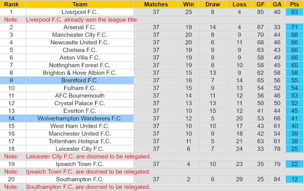This screenshot has height=191, width=304.
Task: Select the Win column header
Action: click(x=188, y=4)
